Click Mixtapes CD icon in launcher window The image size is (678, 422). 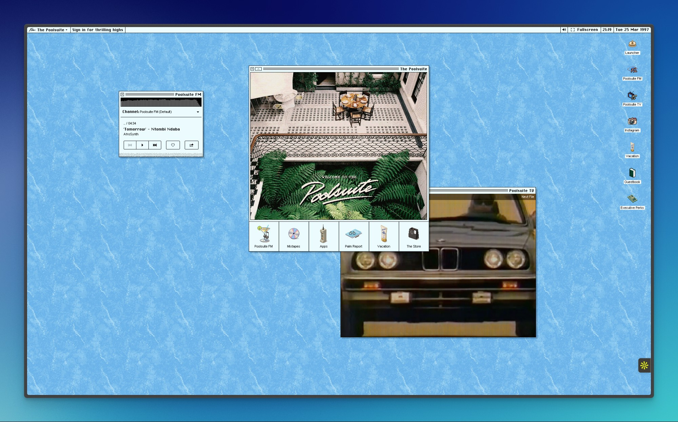coord(294,236)
